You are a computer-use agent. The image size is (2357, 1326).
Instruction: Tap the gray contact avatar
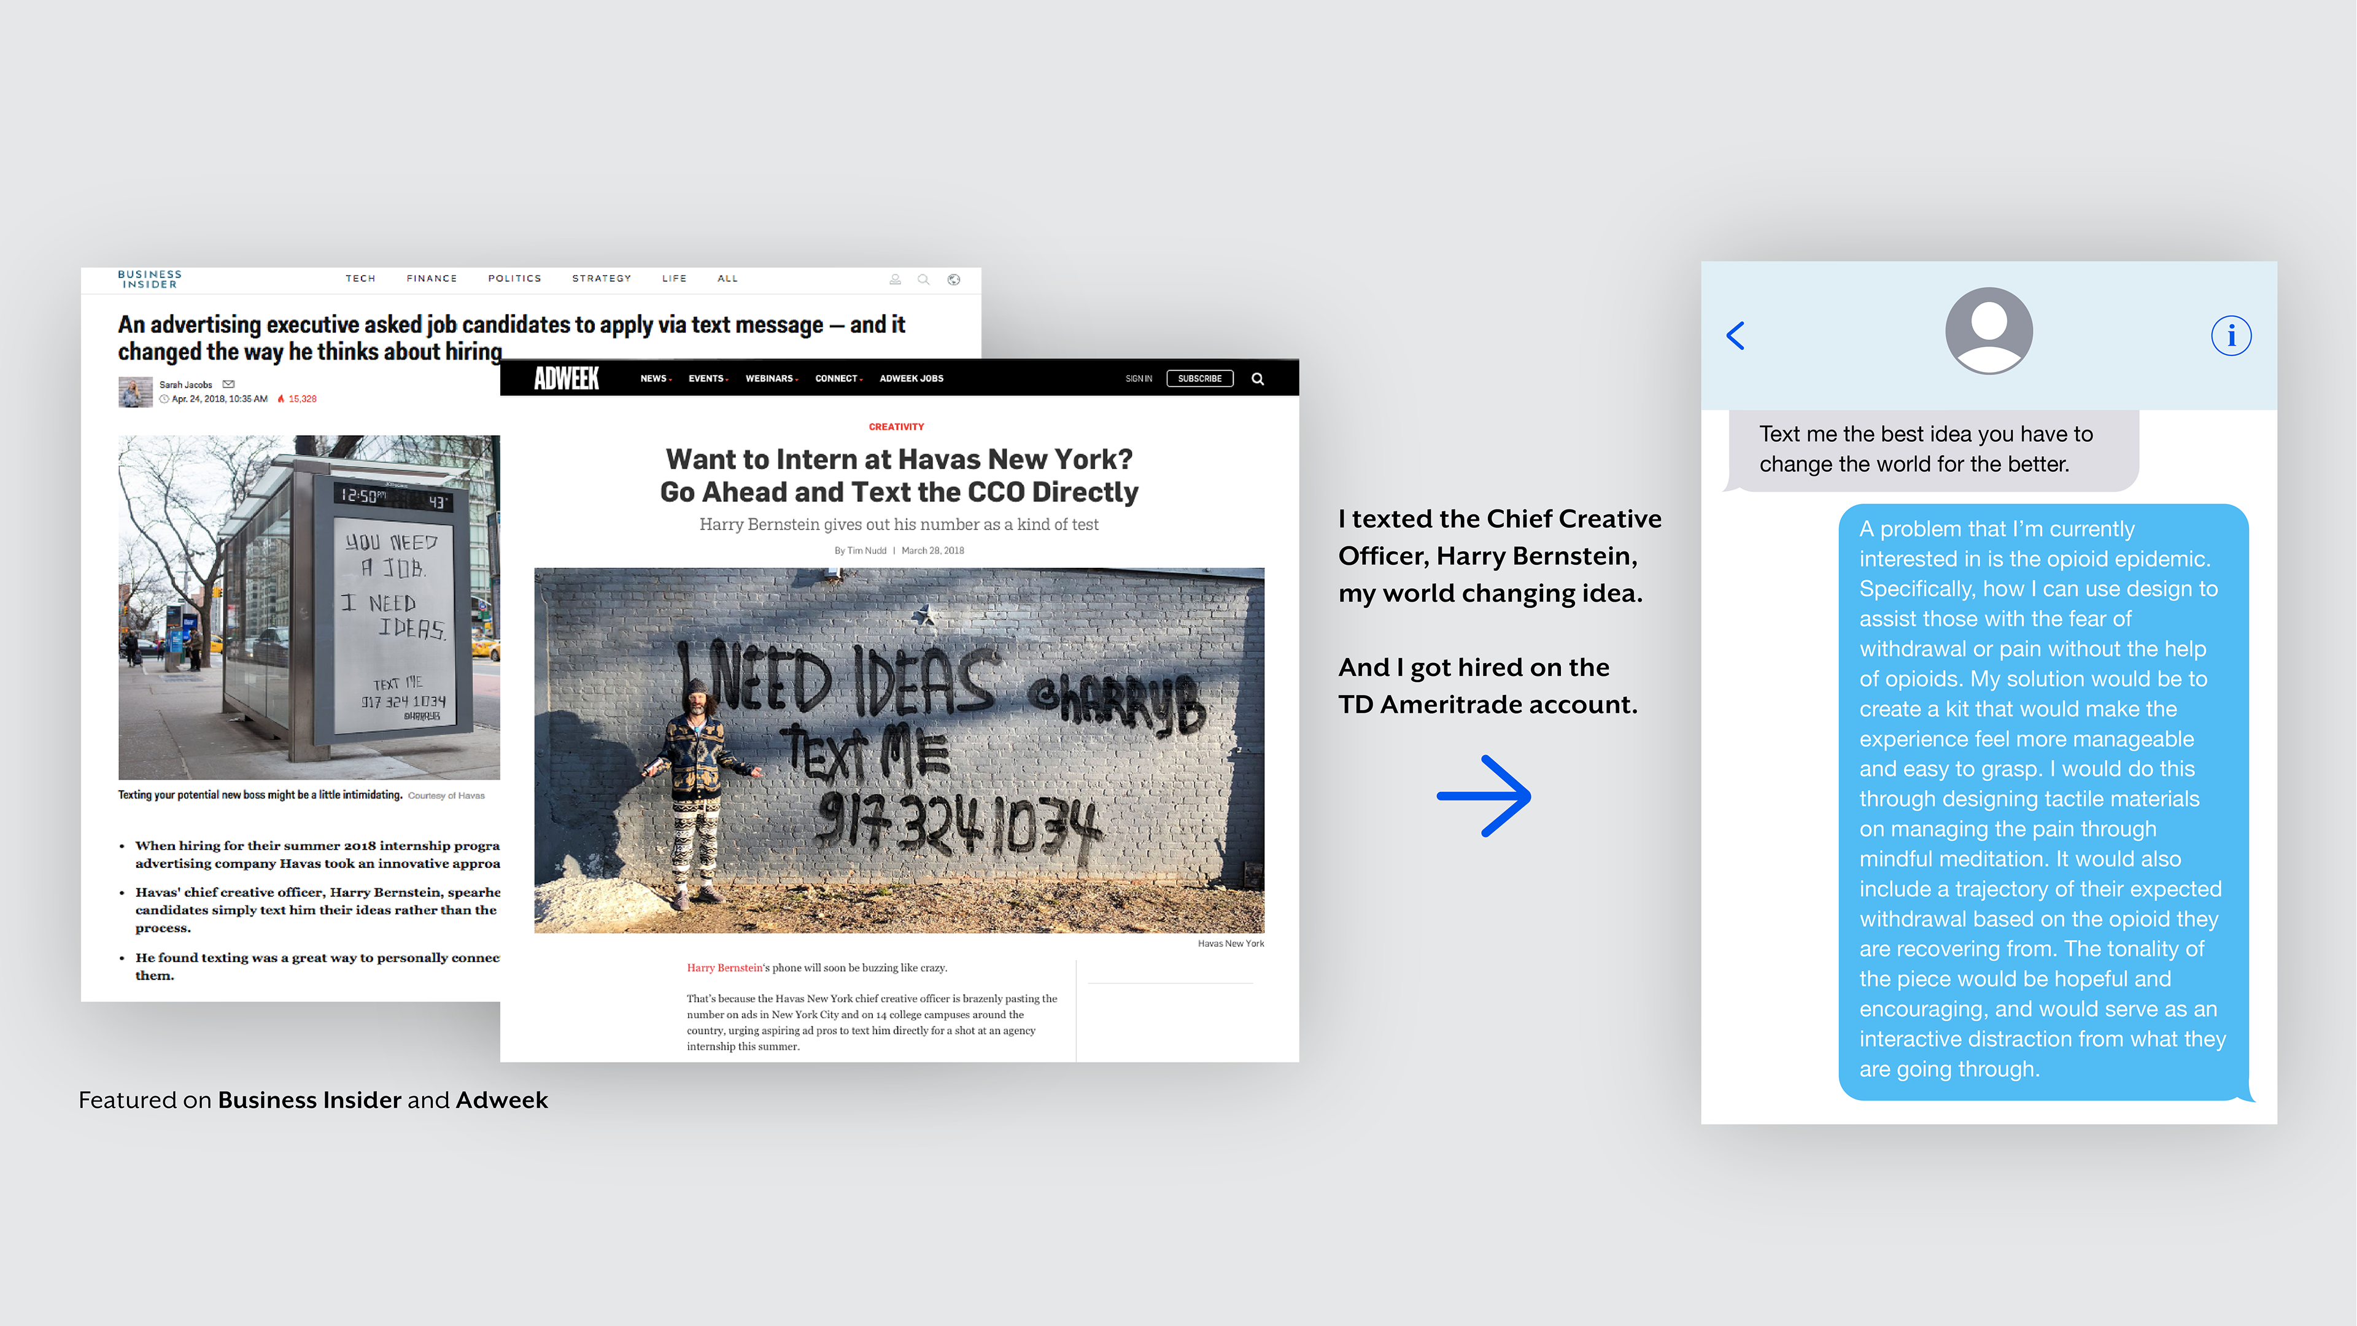coord(1988,330)
